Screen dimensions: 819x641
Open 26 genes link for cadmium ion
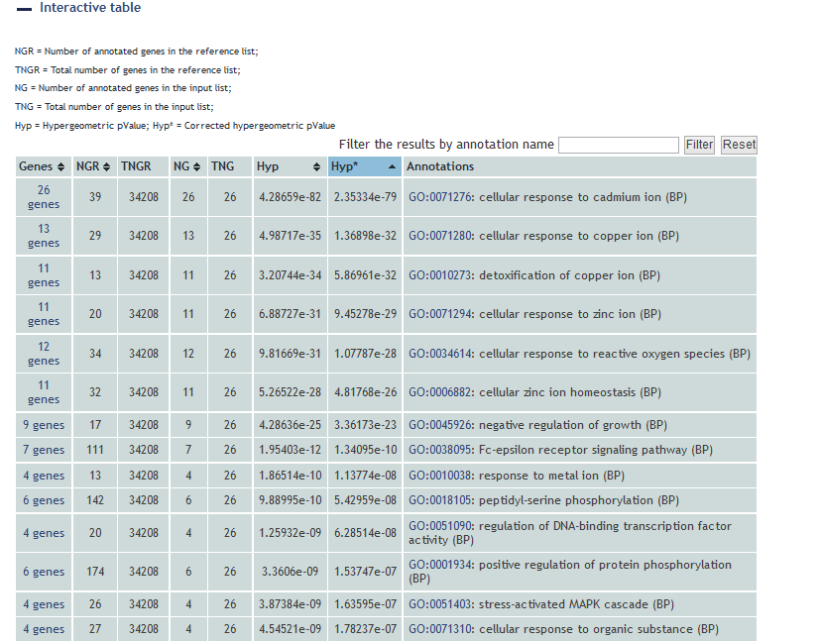pyautogui.click(x=44, y=197)
